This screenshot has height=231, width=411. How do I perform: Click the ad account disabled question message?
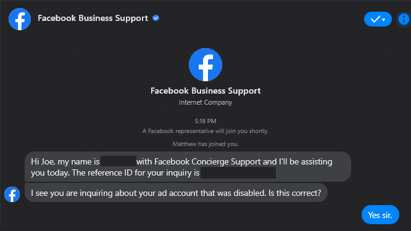tap(176, 193)
